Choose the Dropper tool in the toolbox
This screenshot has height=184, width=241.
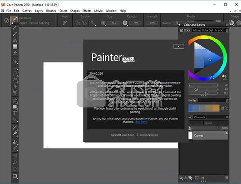(15, 34)
